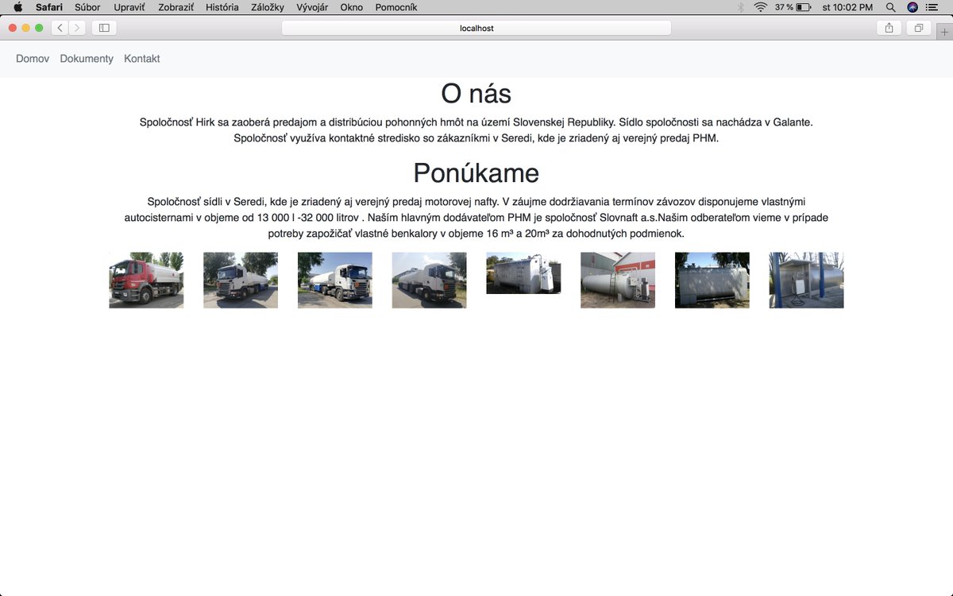Open Spotlight search icon
This screenshot has height=596, width=953.
(891, 7)
